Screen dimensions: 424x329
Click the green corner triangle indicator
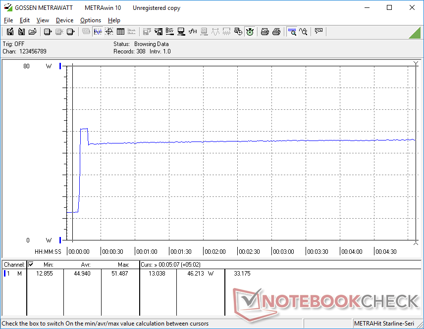(x=416, y=33)
